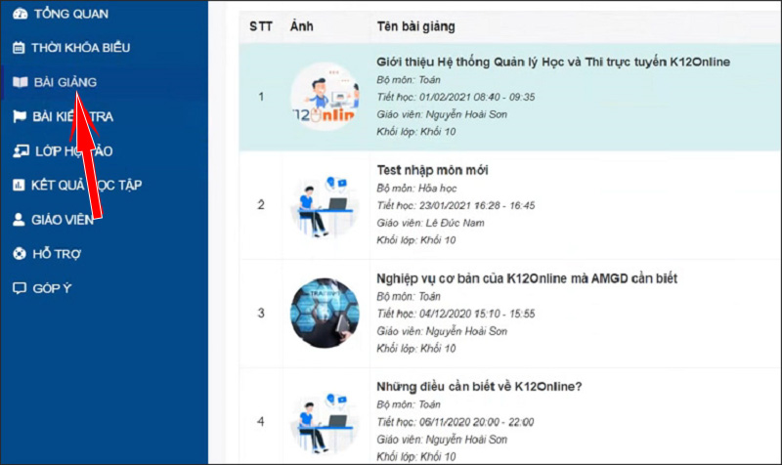782x465 pixels.
Task: Click the Tên bài giảng column header
Action: (x=416, y=26)
